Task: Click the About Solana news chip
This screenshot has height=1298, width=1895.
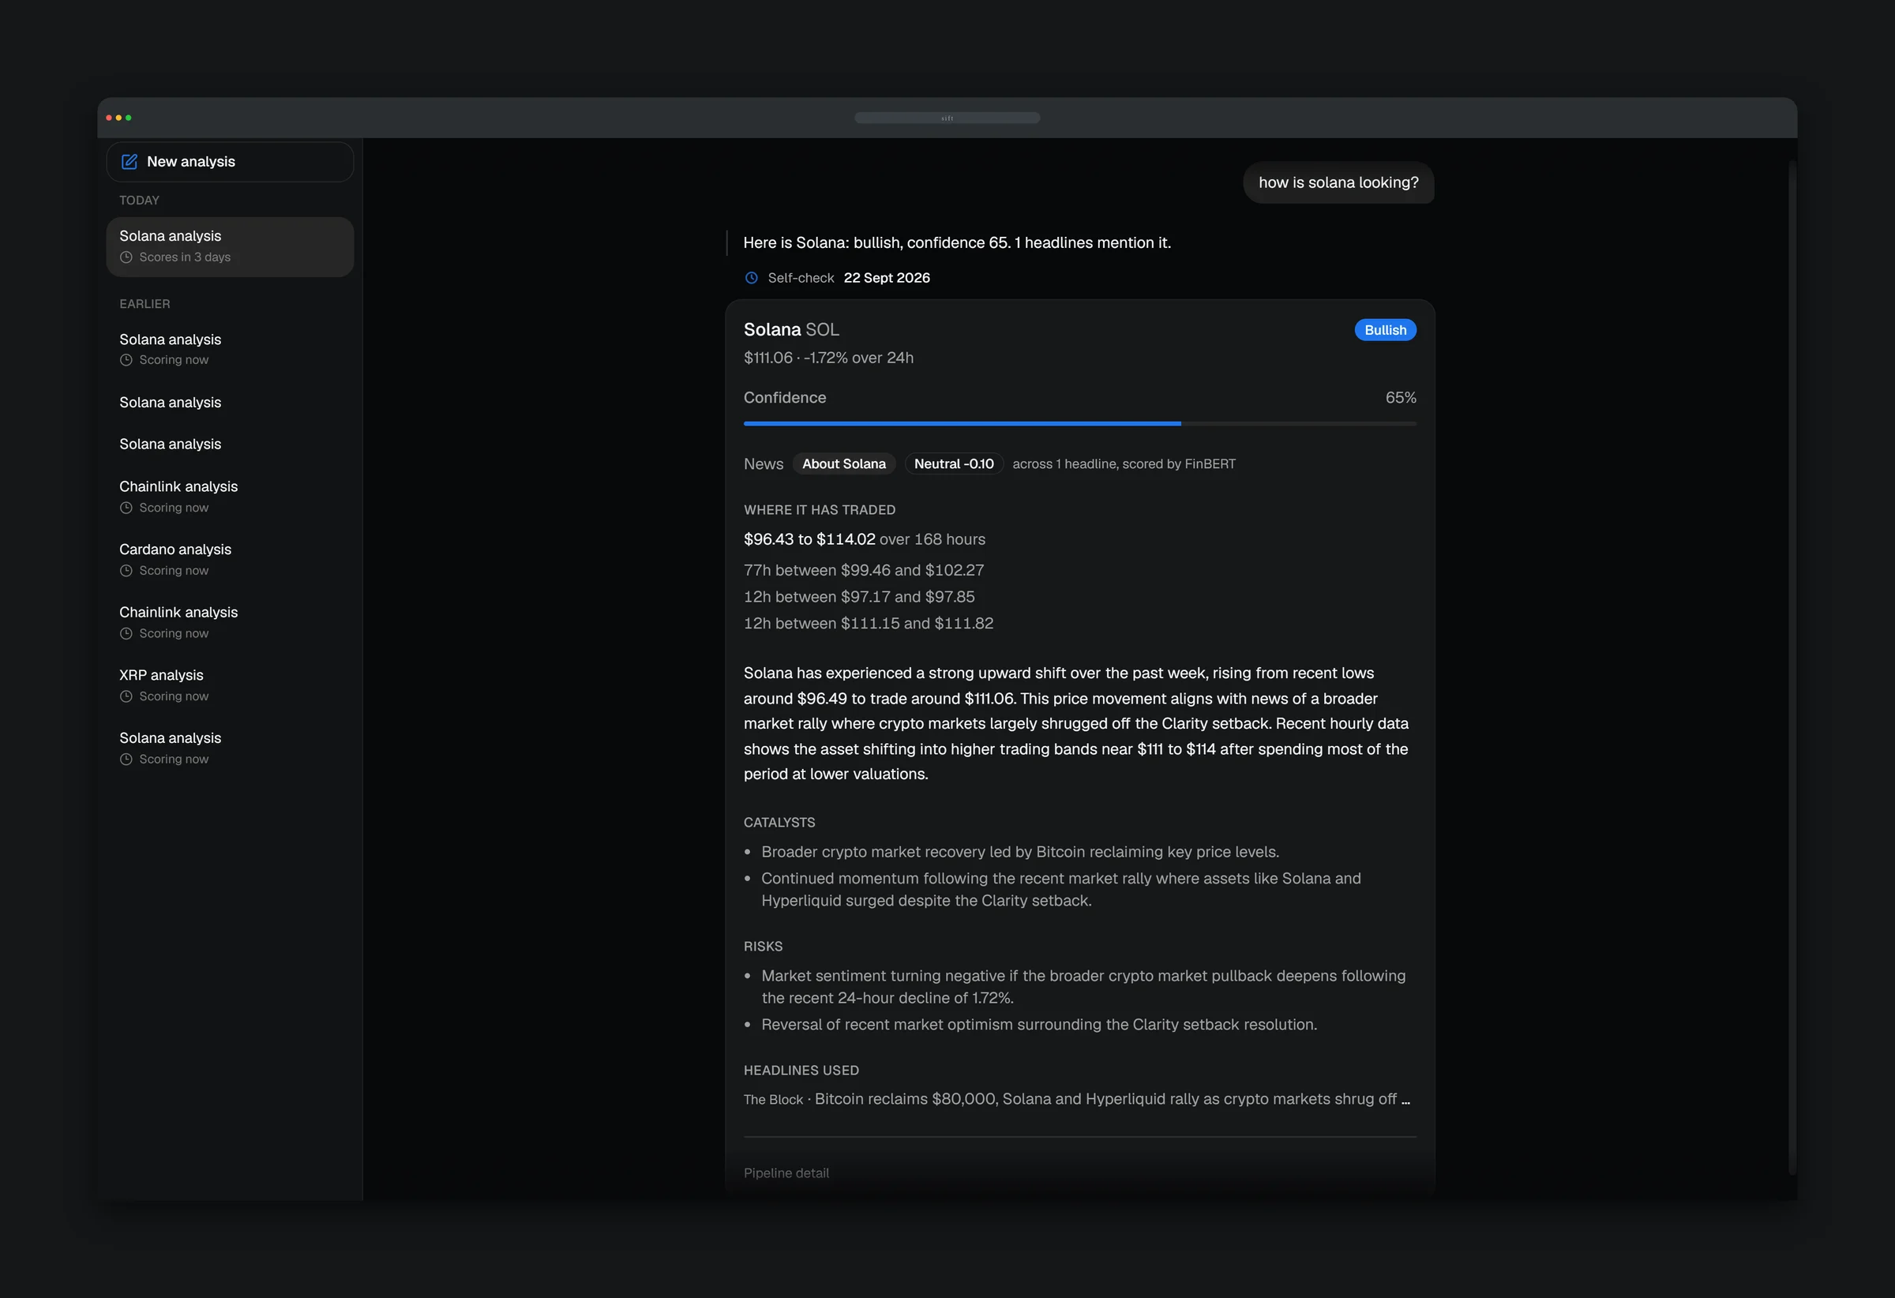Action: click(843, 464)
